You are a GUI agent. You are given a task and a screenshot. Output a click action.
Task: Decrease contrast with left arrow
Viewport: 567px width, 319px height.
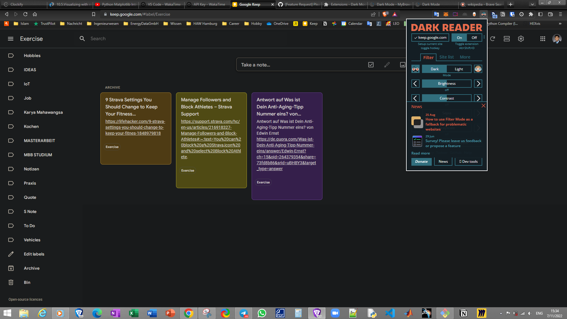point(416,98)
